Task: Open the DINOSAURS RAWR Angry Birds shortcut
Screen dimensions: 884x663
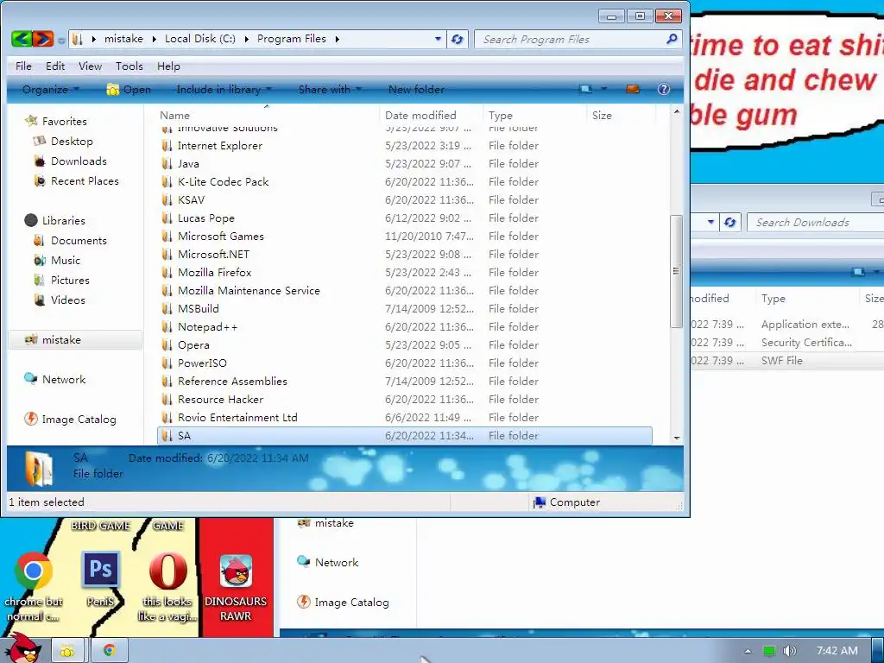Action: pos(236,571)
